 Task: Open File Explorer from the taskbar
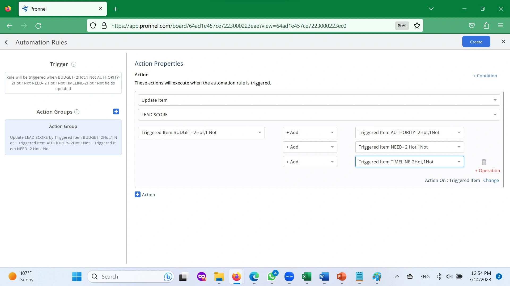point(219,277)
